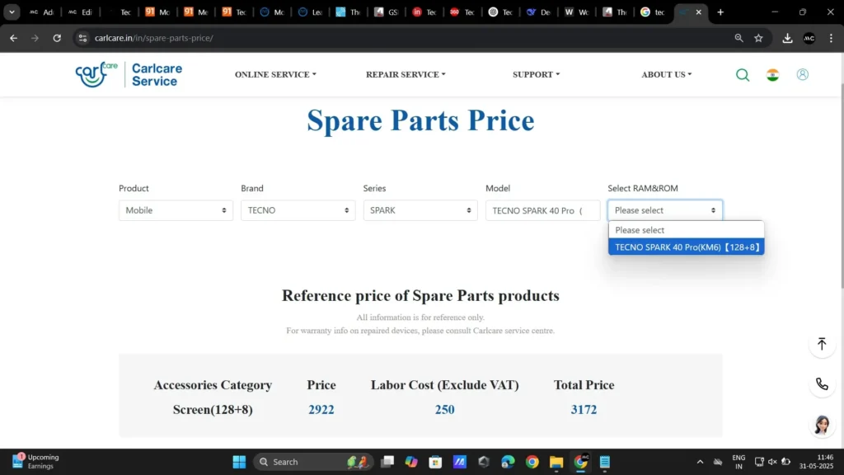Show hidden system tray icons
This screenshot has width=844, height=475.
[700, 462]
